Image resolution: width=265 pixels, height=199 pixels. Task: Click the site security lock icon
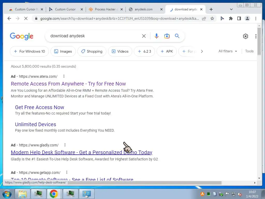pos(36,18)
